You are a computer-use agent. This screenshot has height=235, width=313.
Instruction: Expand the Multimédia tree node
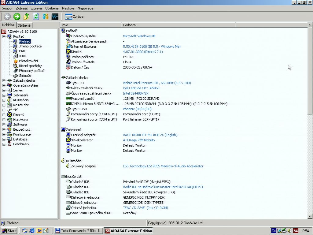tap(4, 100)
